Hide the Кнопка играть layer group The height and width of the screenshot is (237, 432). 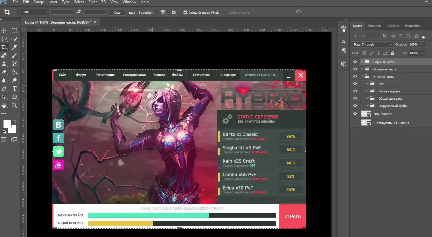tap(355, 91)
